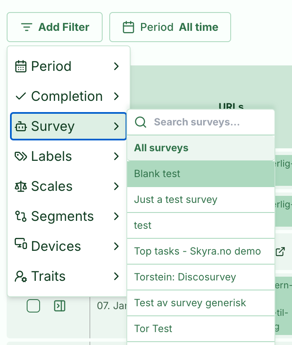Open the Completion filter submenu
This screenshot has height=345, width=292.
68,96
